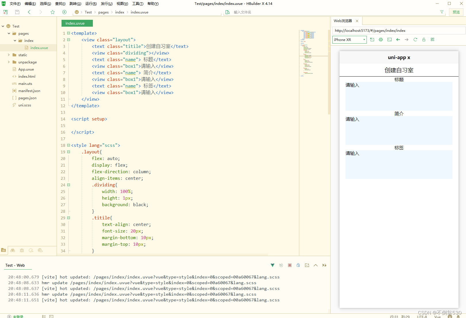The height and width of the screenshot is (318, 466).
Task: Click the 预览 preview button
Action: coord(456,12)
